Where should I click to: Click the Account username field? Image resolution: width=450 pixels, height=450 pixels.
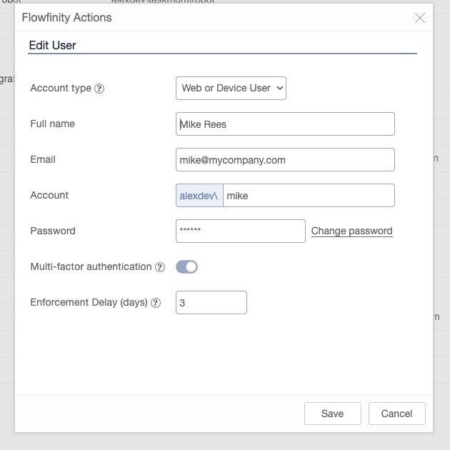[x=309, y=196]
